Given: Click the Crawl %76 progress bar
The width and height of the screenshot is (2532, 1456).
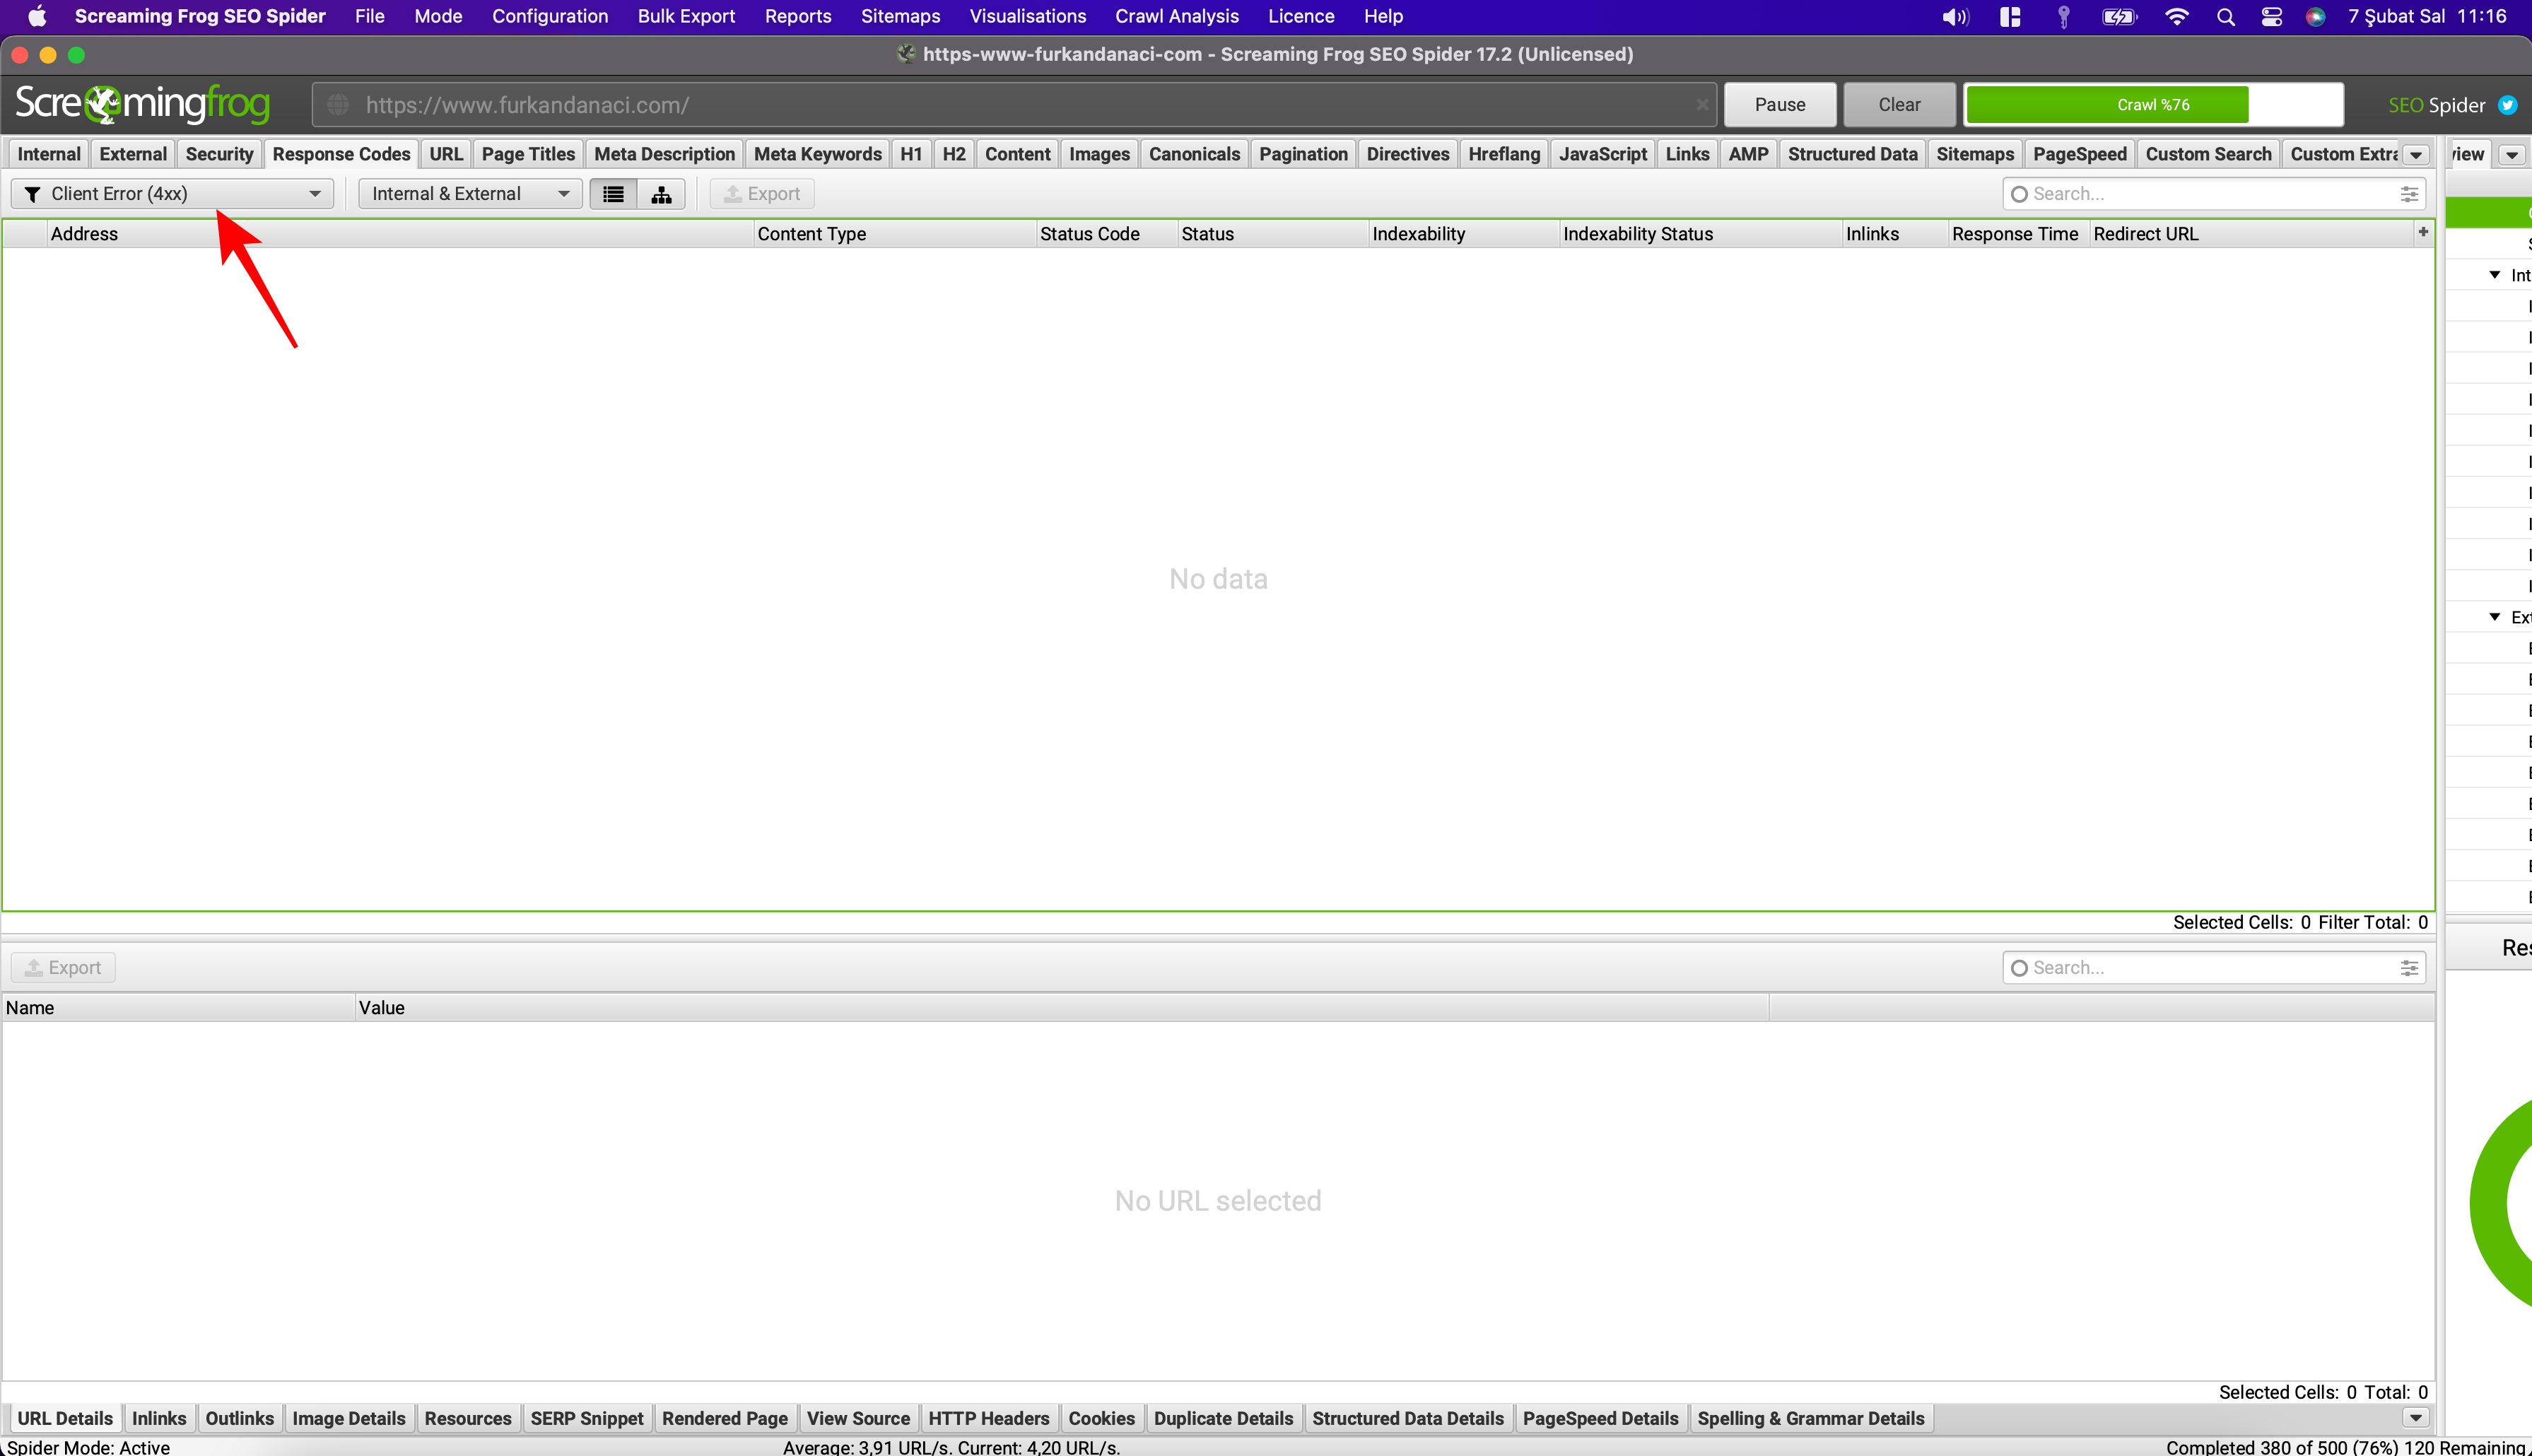Looking at the screenshot, I should click(2154, 105).
